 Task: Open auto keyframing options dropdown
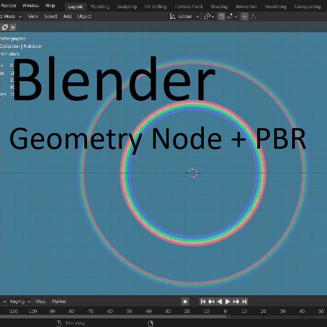pyautogui.click(x=193, y=301)
